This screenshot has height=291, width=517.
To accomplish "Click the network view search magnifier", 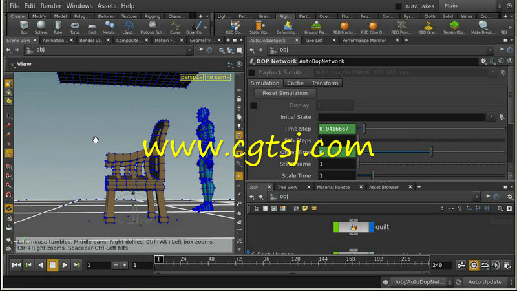I will [500, 208].
